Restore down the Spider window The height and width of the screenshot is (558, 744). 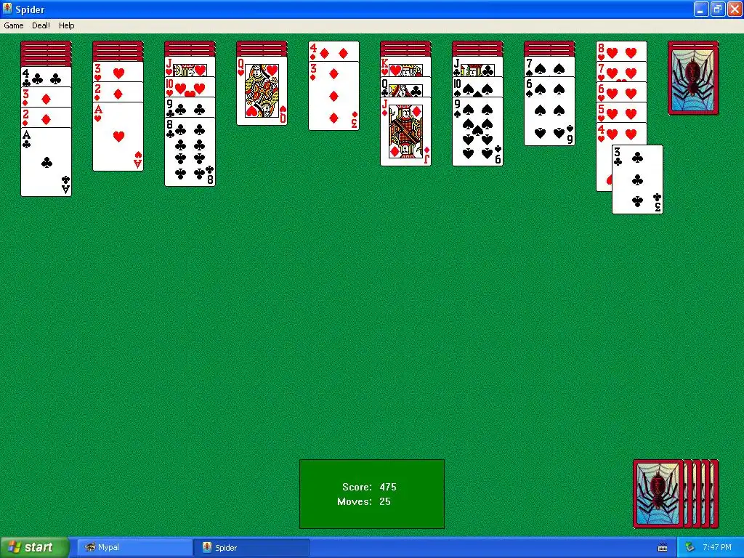pyautogui.click(x=717, y=9)
